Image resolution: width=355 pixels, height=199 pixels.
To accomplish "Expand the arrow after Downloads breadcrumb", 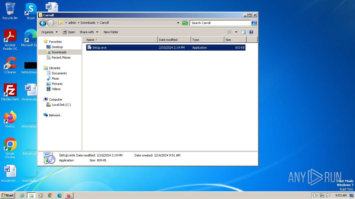I will tap(98, 23).
